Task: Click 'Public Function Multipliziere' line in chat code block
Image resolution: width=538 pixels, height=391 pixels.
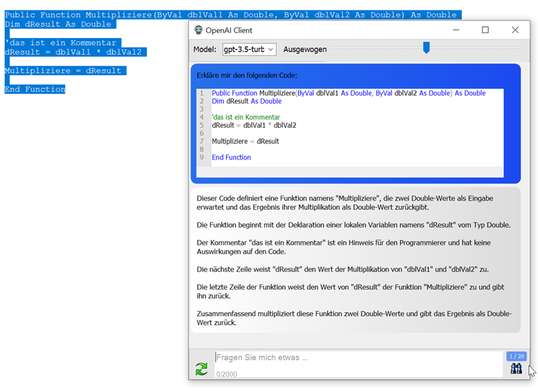Action: tap(349, 93)
